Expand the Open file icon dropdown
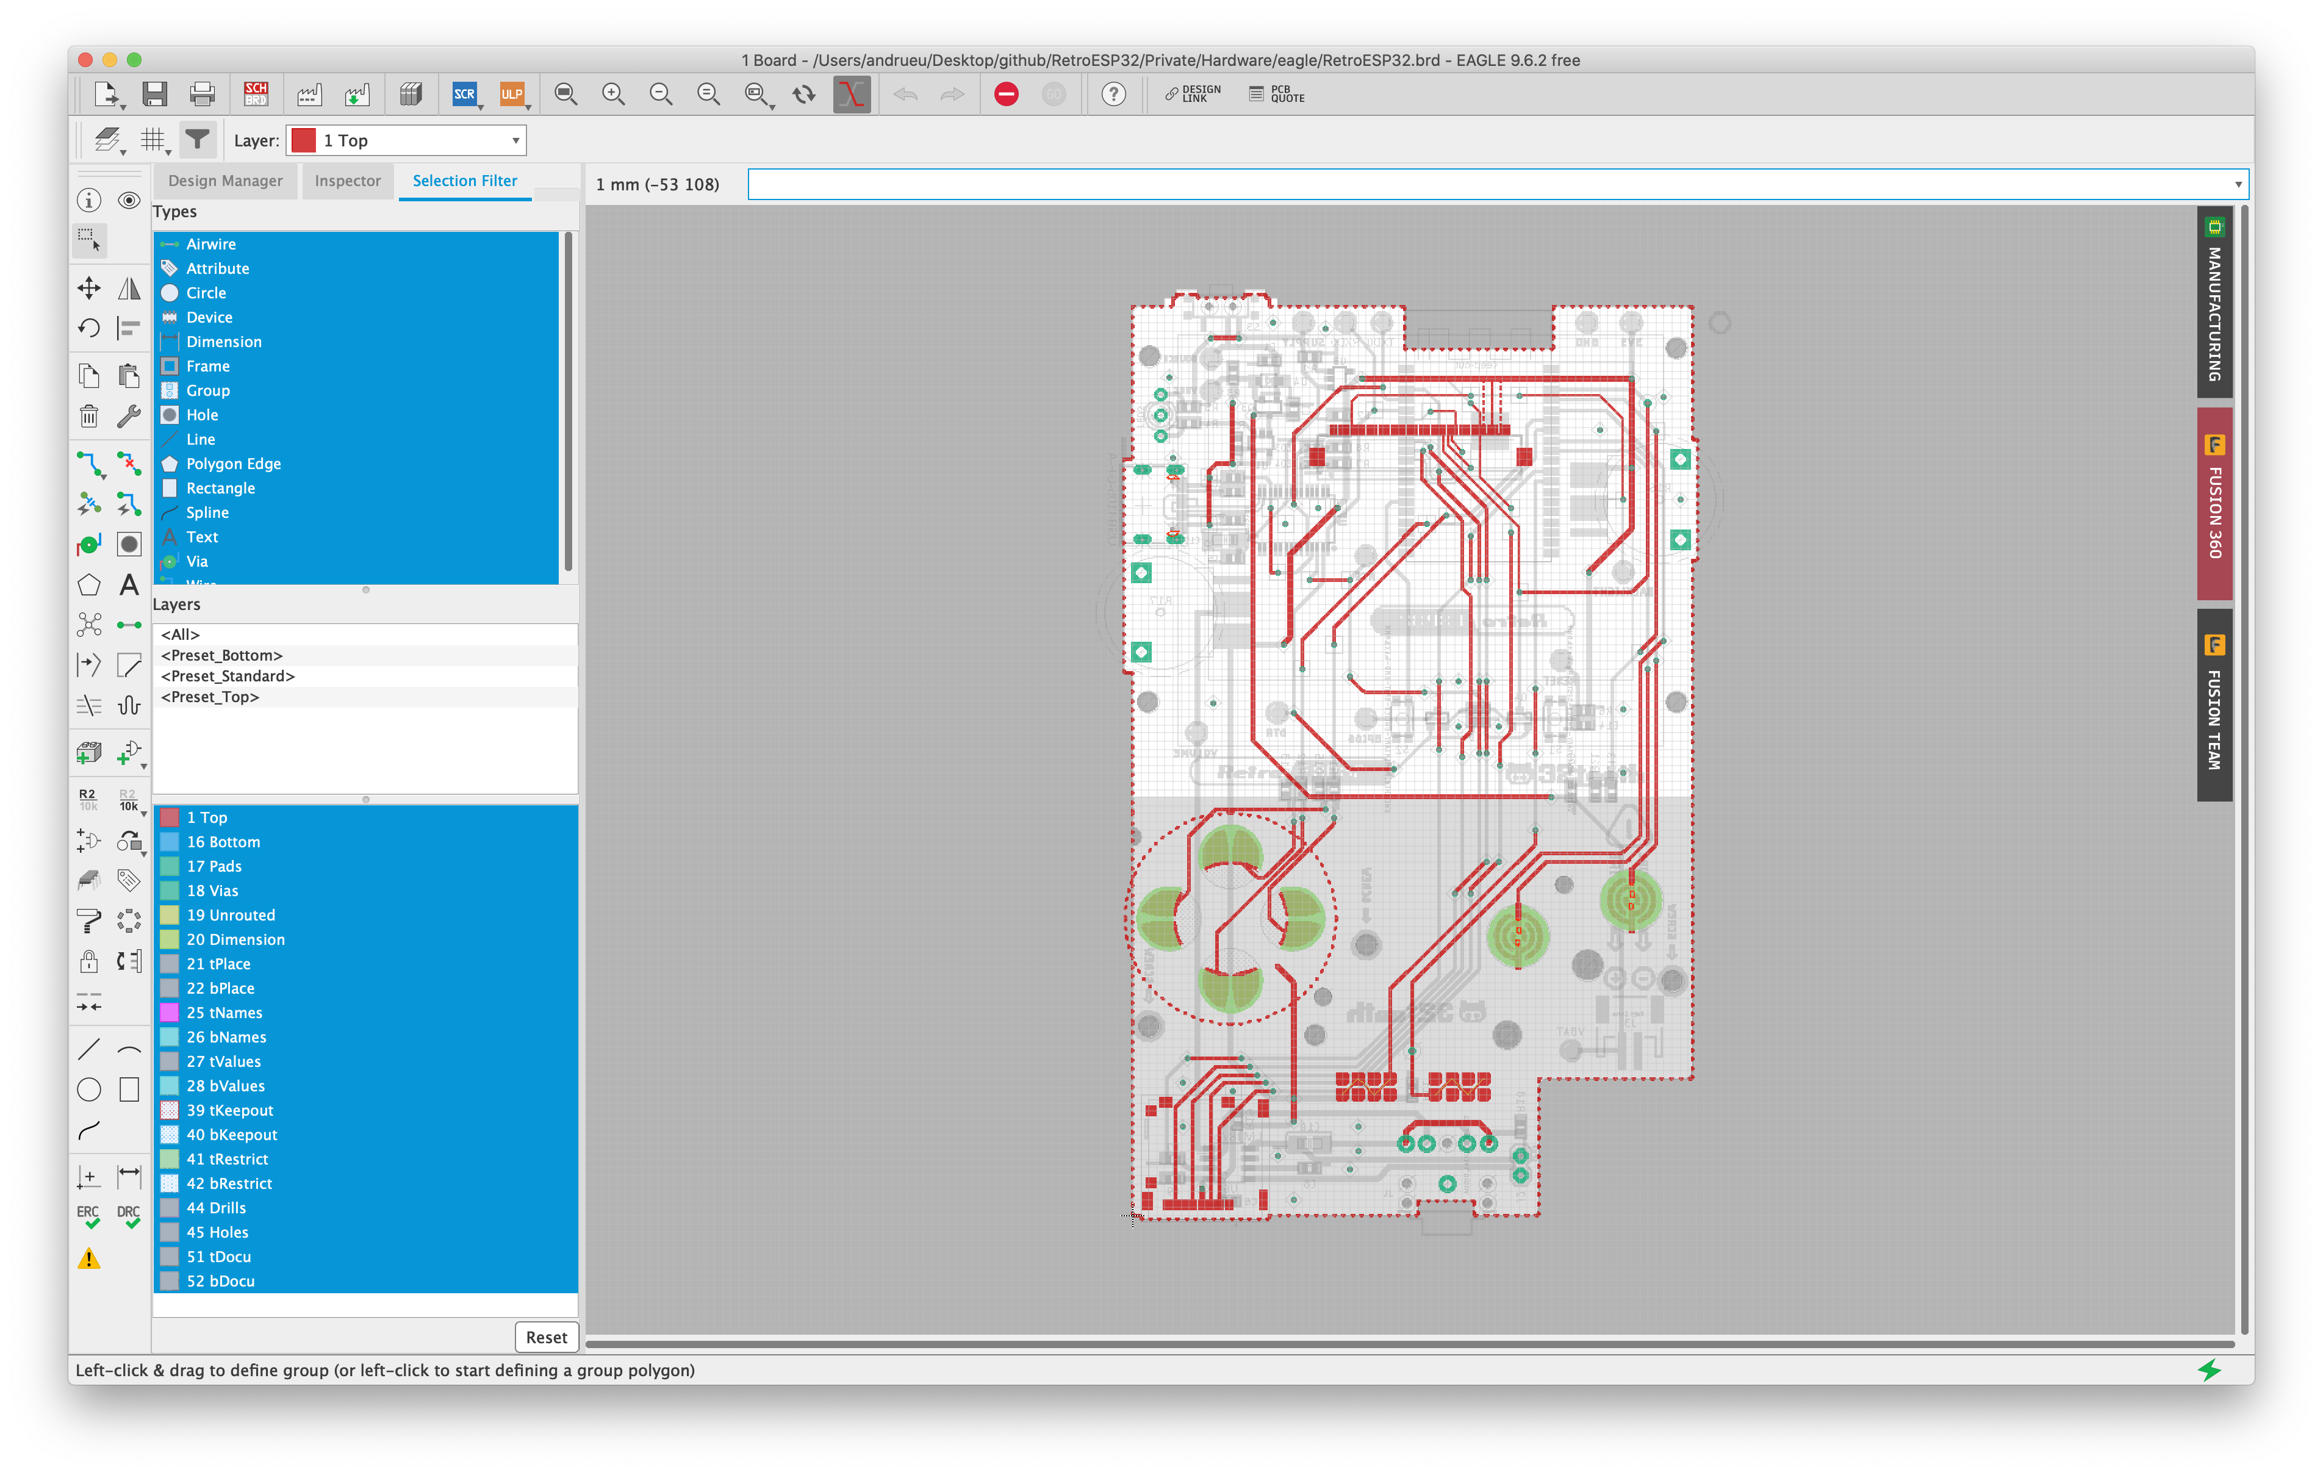2323x1475 pixels. pyautogui.click(x=123, y=106)
